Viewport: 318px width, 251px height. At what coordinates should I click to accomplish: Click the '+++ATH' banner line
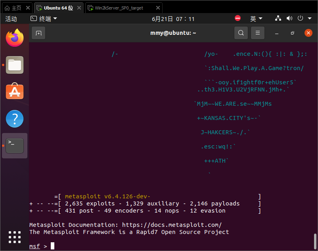pyautogui.click(x=216, y=161)
